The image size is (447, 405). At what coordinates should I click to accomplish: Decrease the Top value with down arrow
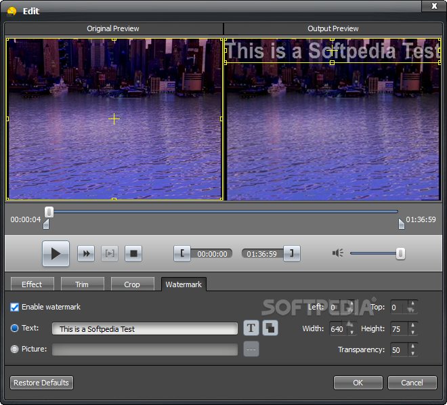(x=412, y=310)
